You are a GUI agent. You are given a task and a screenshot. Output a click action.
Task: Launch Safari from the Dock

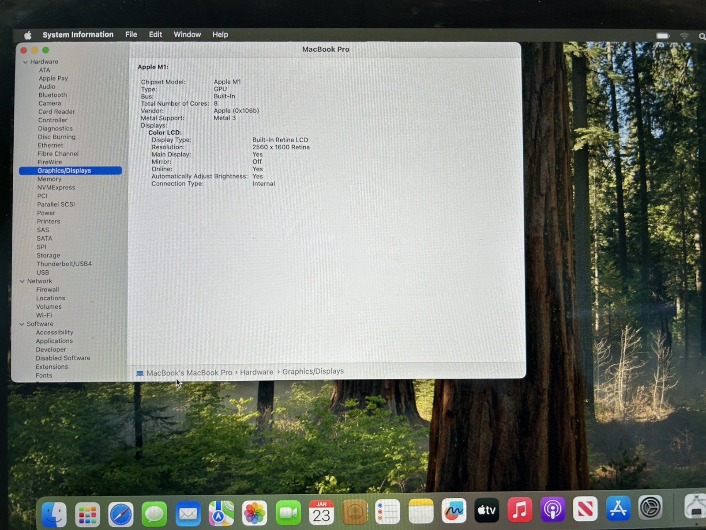coord(121,514)
